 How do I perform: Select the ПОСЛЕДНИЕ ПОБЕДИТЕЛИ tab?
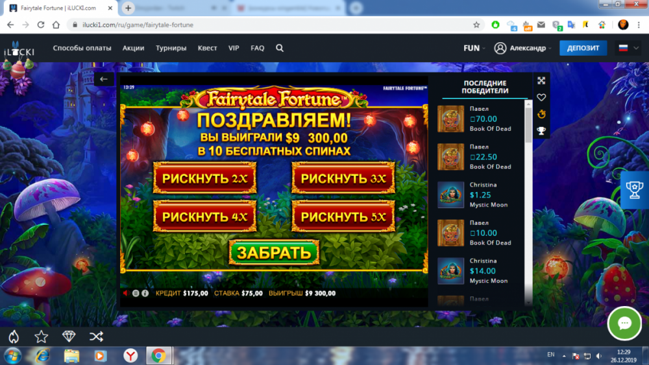coord(485,88)
